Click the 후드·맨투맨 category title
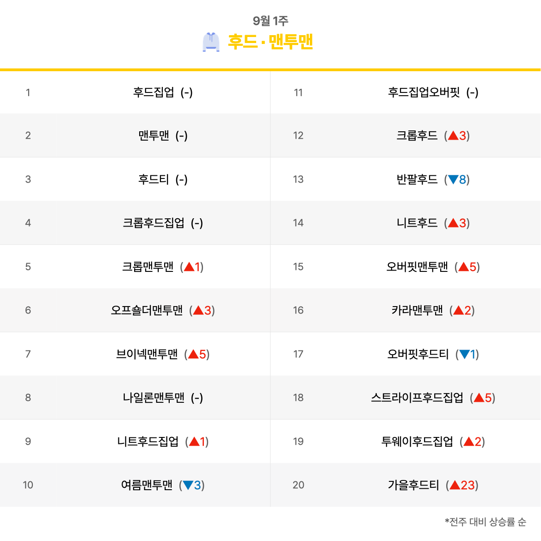Viewport: 541px width, 541px height. pyautogui.click(x=270, y=42)
